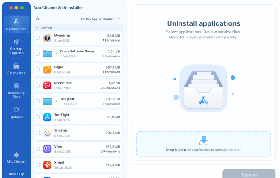Tick the Opera Software Group checkbox
This screenshot has width=280, height=178.
[x=38, y=54]
